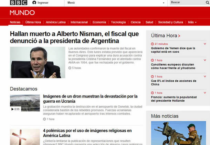The image size is (210, 145).
Task: Expand the Menú dropdown arrow
Action: (x=164, y=3)
